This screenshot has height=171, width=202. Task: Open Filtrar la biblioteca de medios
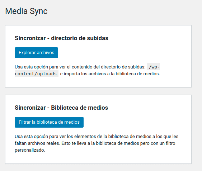(49, 122)
